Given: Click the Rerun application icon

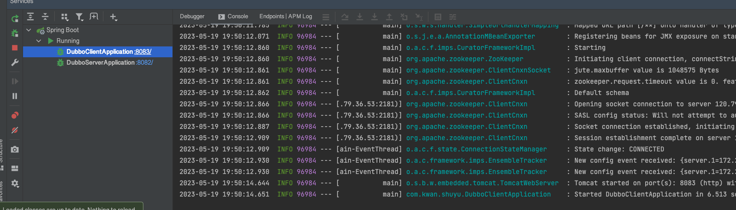Looking at the screenshot, I should pos(15,18).
